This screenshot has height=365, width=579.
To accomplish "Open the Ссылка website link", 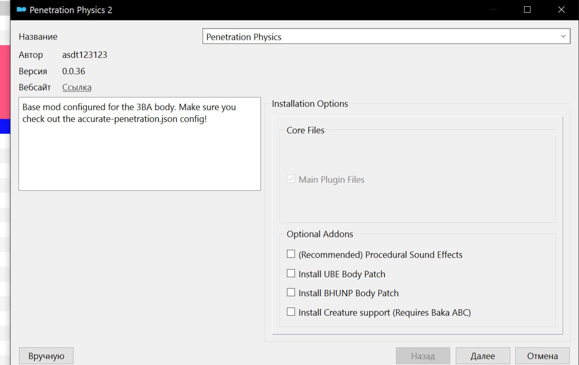I will point(77,87).
